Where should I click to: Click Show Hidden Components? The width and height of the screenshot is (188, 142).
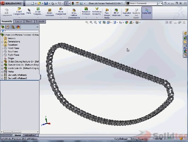coord(74,14)
